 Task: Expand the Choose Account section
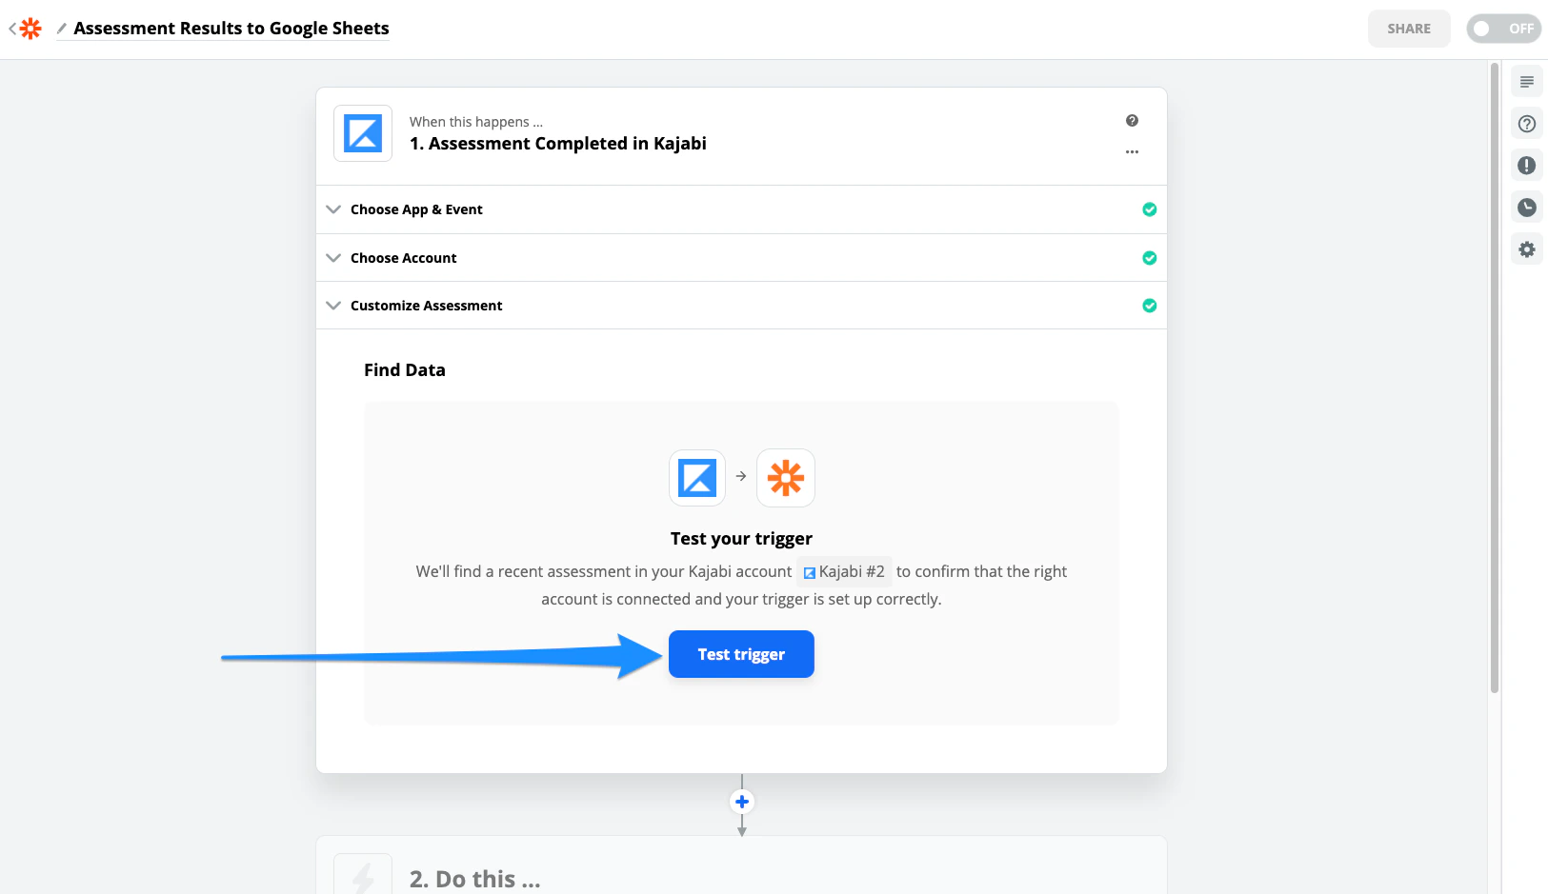click(x=741, y=258)
